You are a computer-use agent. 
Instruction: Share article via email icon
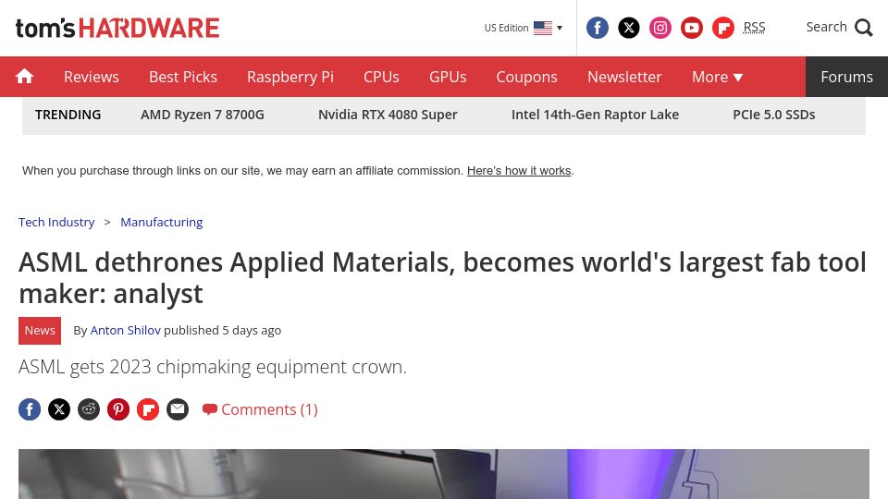178,409
